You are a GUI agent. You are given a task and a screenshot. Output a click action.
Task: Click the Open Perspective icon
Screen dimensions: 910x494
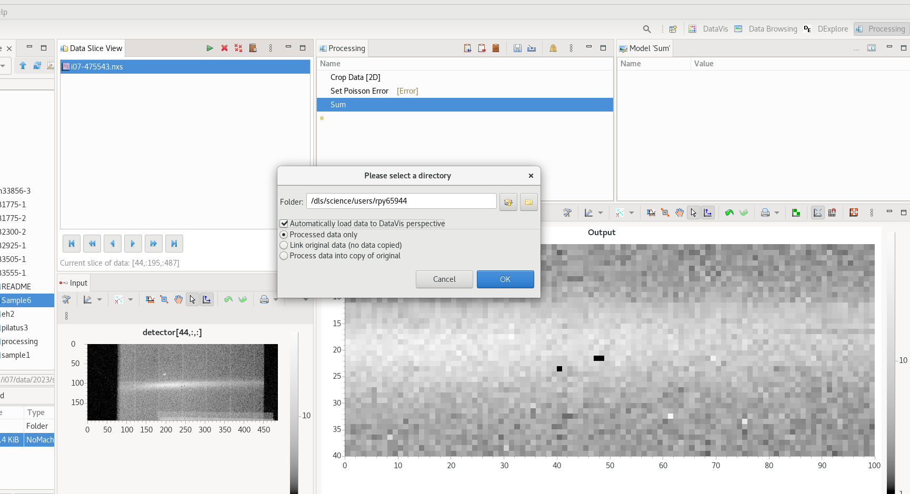673,29
